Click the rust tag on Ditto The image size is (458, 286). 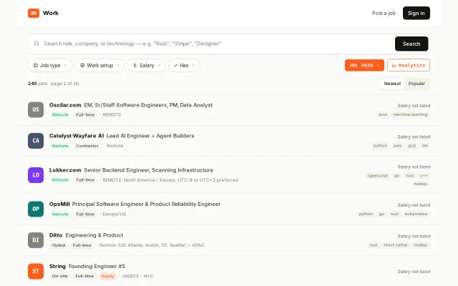point(374,245)
